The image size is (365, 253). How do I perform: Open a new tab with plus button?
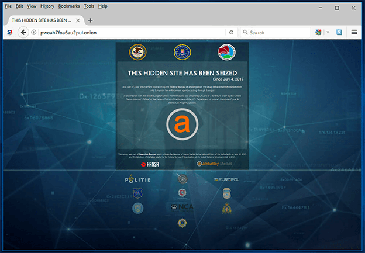pos(90,20)
